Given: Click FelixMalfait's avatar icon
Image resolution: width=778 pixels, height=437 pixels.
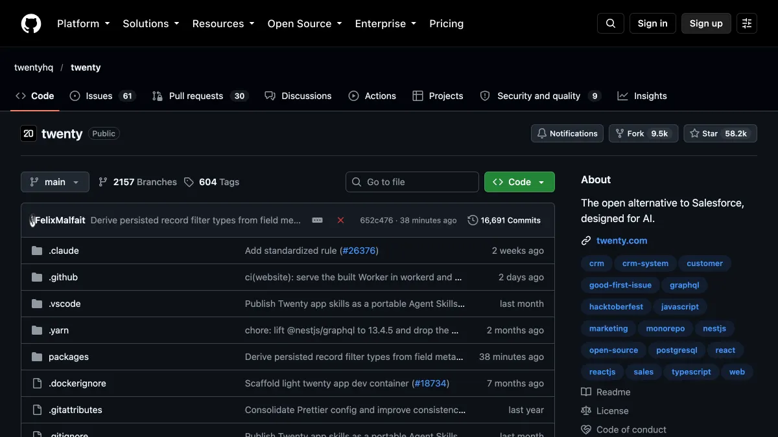Looking at the screenshot, I should pos(32,220).
